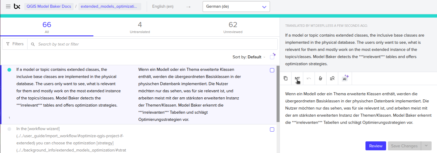Switch to the All 66 tab

point(47,27)
